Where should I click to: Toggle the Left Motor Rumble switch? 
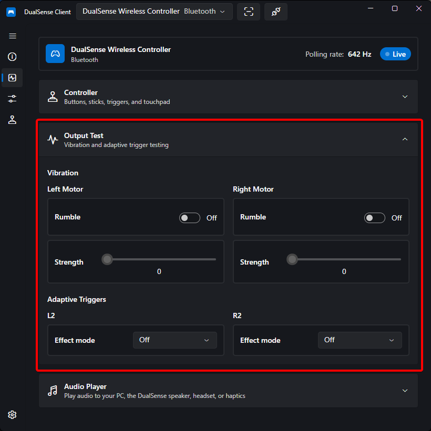[x=190, y=218]
